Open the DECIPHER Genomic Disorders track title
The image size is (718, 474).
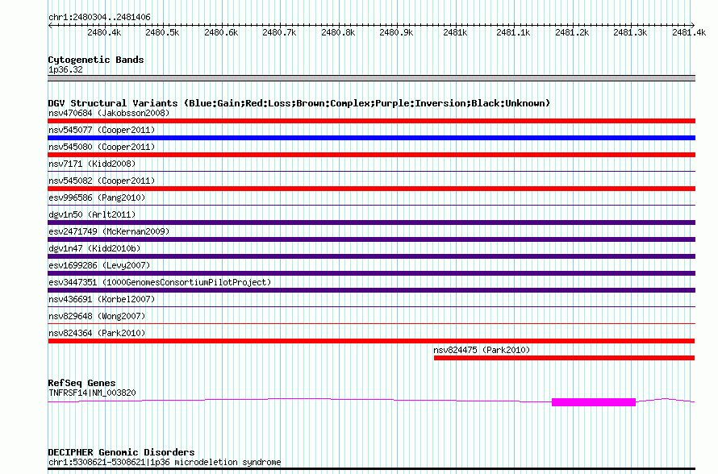(x=121, y=452)
